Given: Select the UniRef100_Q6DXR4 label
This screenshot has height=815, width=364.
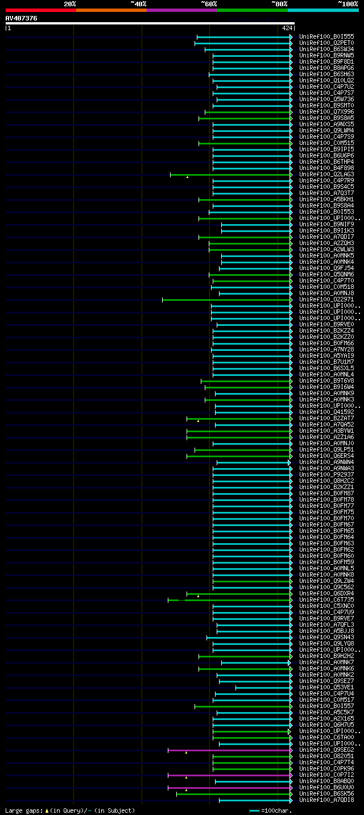Looking at the screenshot, I should tap(326, 593).
